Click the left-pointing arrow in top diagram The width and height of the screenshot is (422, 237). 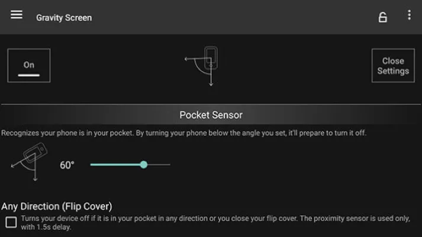tap(187, 59)
